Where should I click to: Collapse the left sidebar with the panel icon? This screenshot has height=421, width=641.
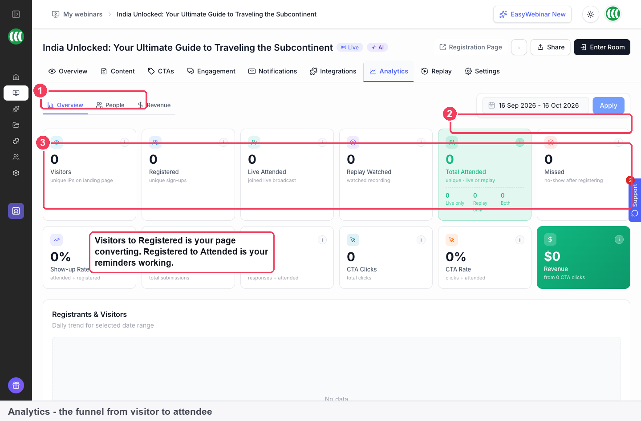point(16,14)
